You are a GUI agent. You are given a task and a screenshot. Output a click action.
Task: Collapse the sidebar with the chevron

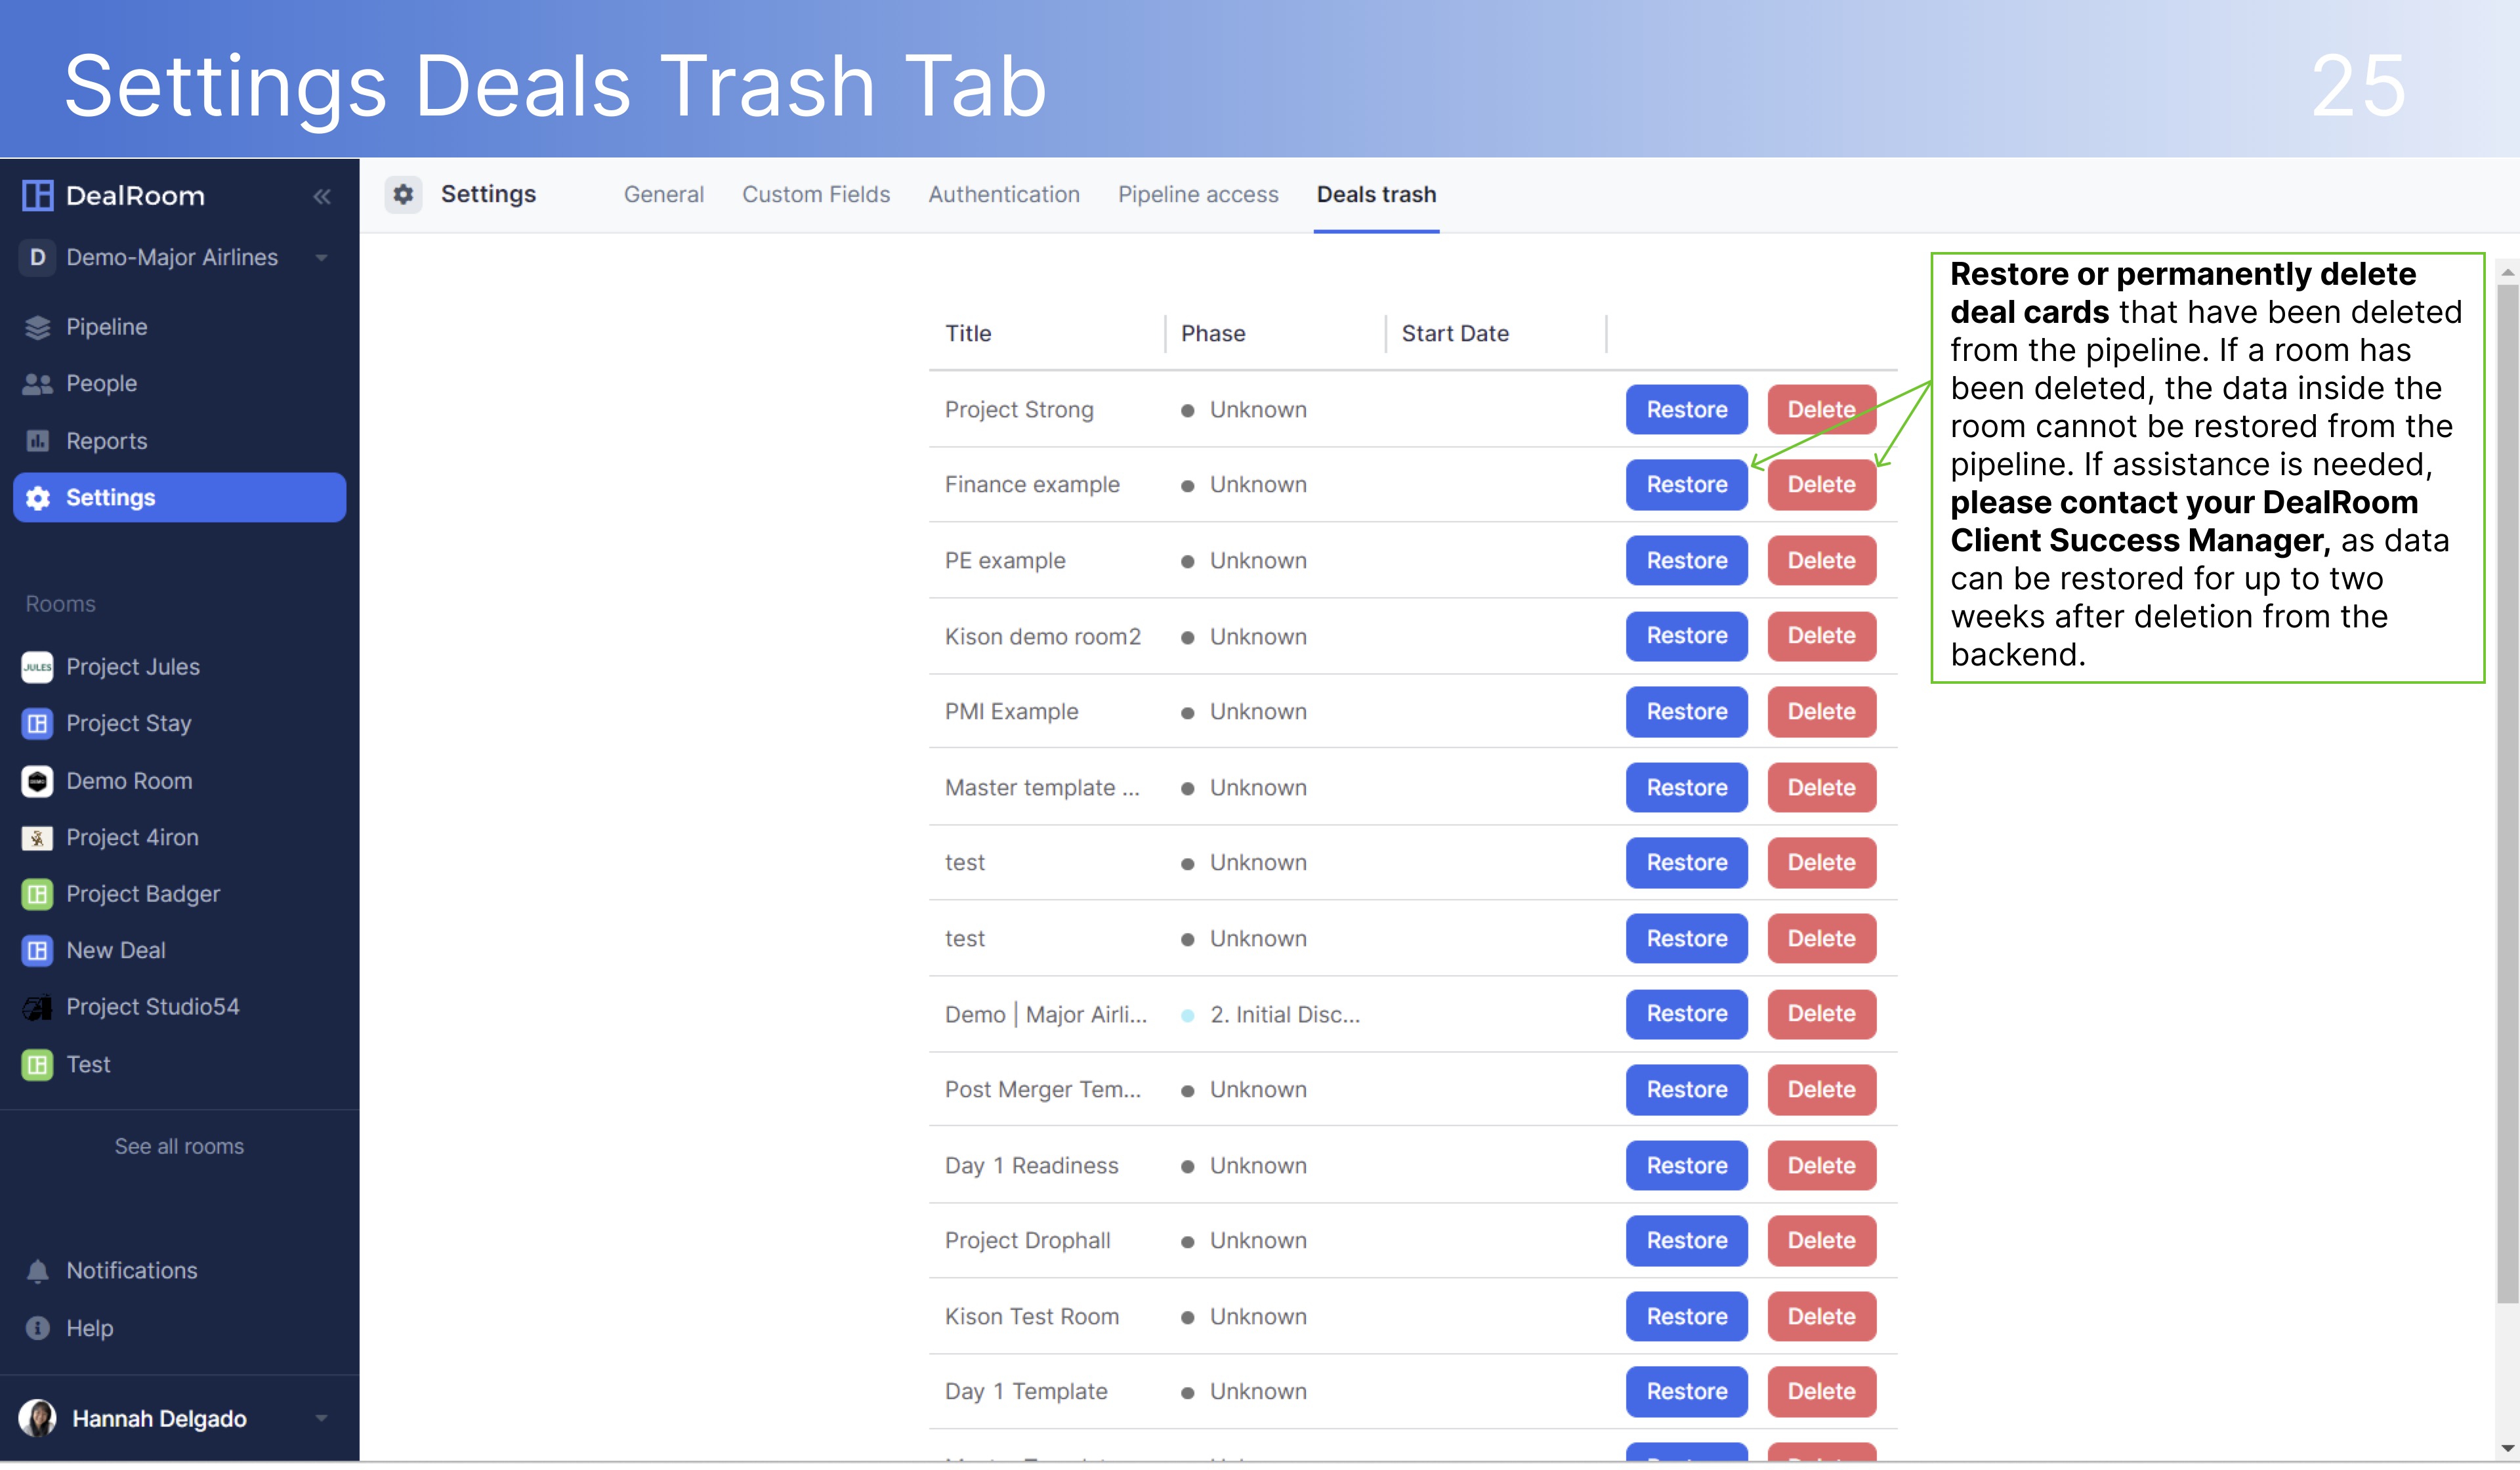point(322,196)
